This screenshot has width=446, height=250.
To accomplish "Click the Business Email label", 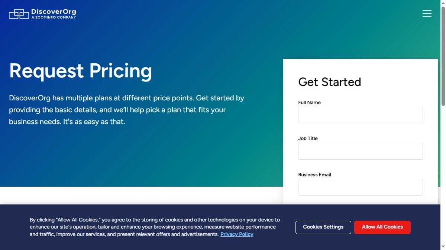I will pyautogui.click(x=314, y=174).
